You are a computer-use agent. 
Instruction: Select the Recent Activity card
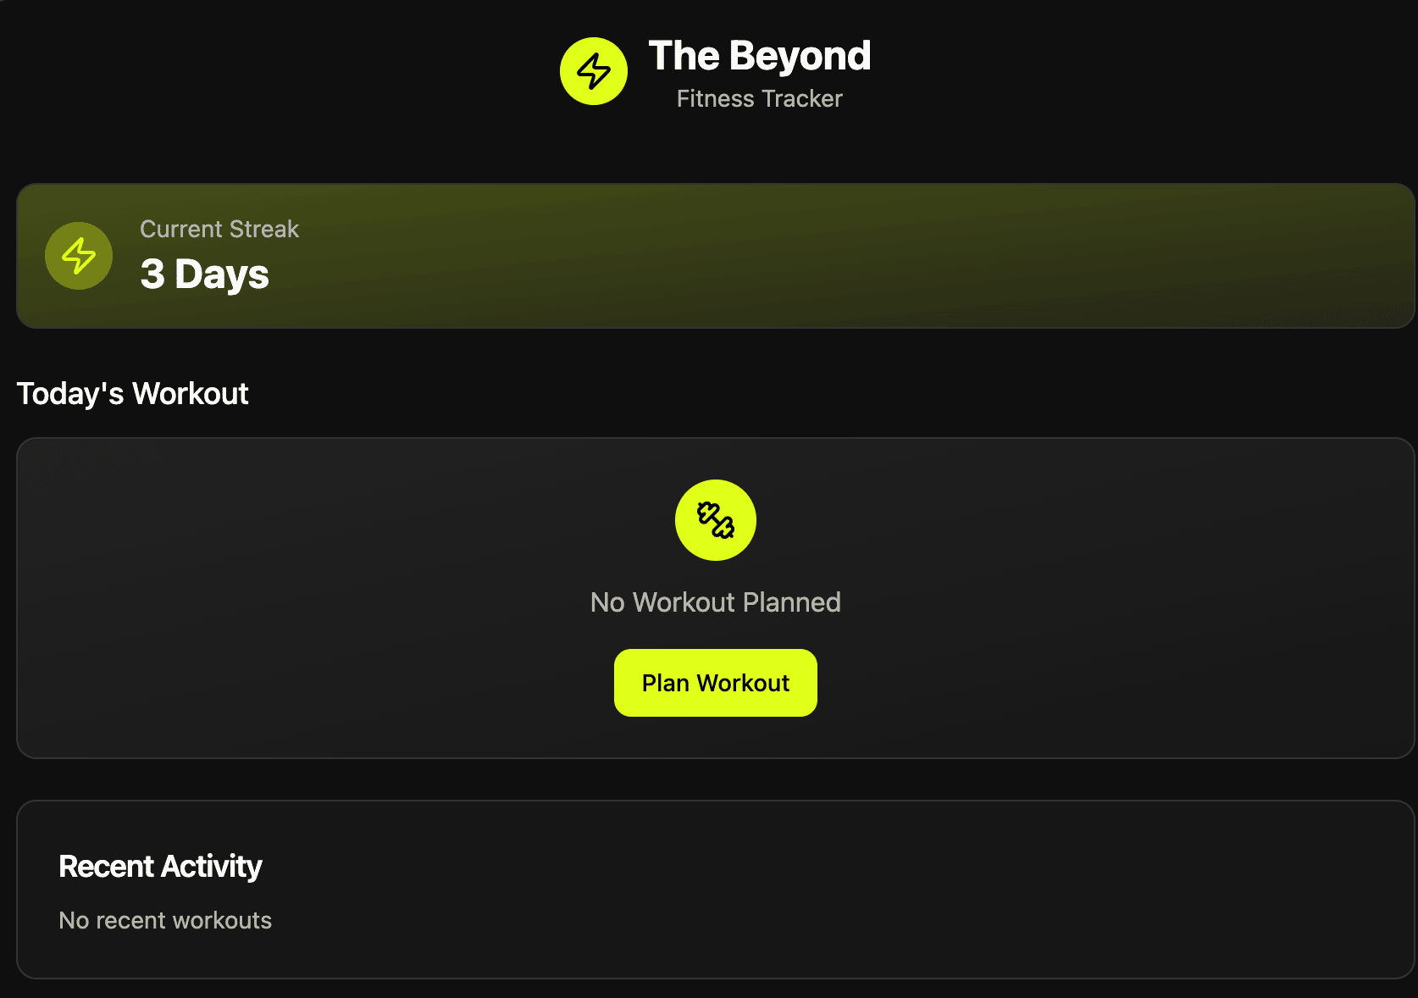(x=716, y=890)
